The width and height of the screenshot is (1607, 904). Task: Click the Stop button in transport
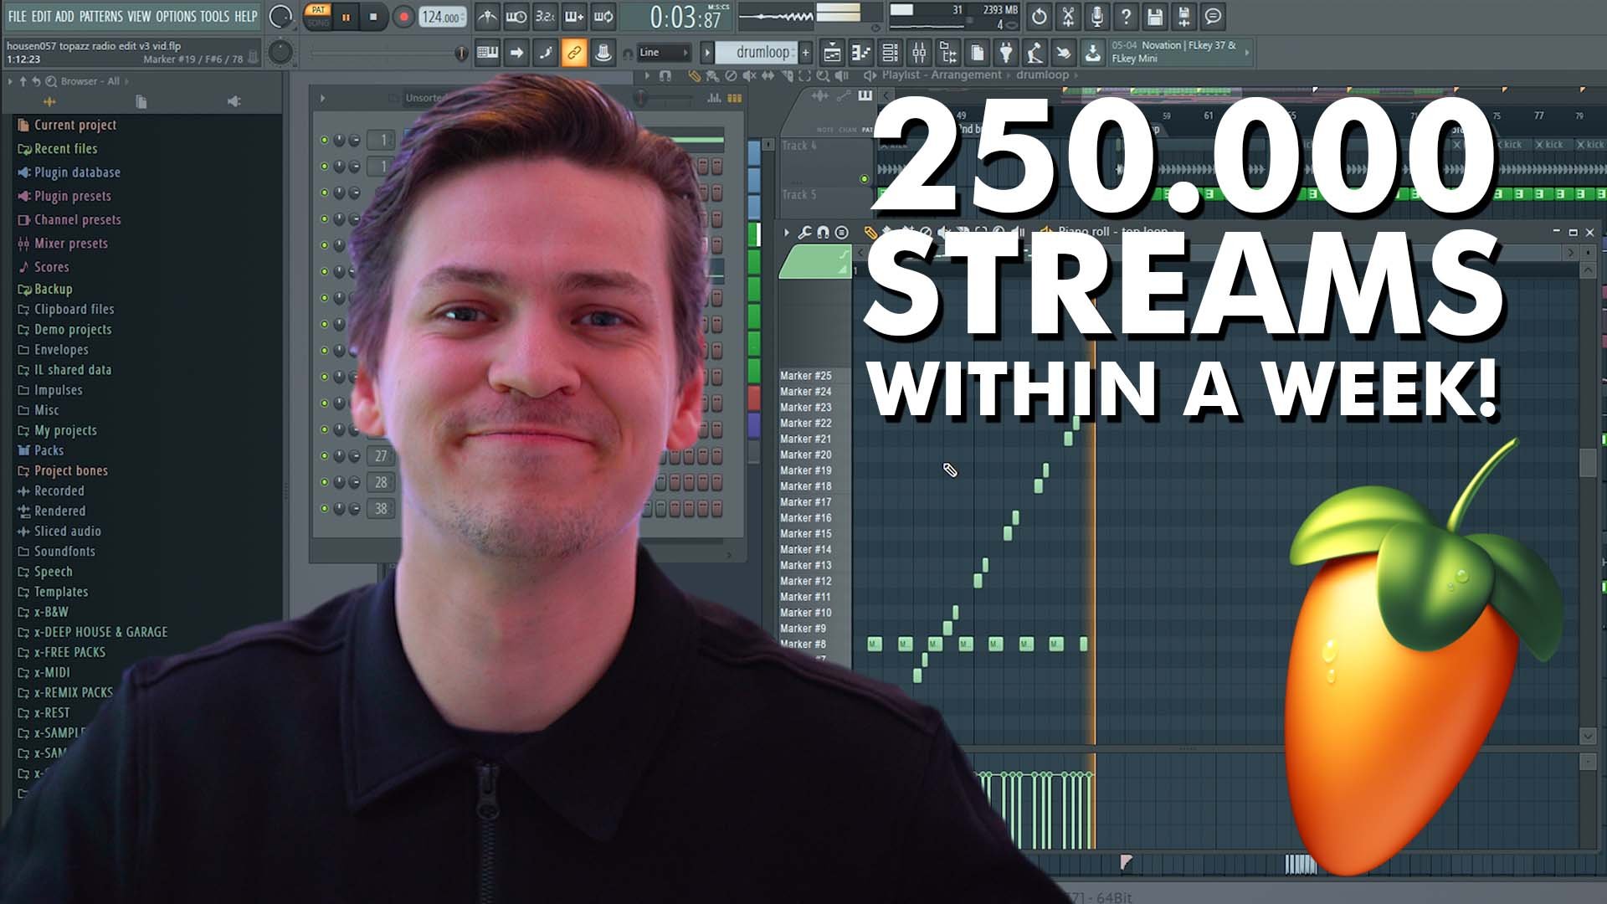coord(372,15)
